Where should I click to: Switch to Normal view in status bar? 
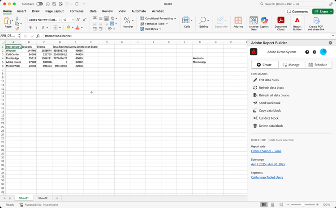(x=264, y=204)
